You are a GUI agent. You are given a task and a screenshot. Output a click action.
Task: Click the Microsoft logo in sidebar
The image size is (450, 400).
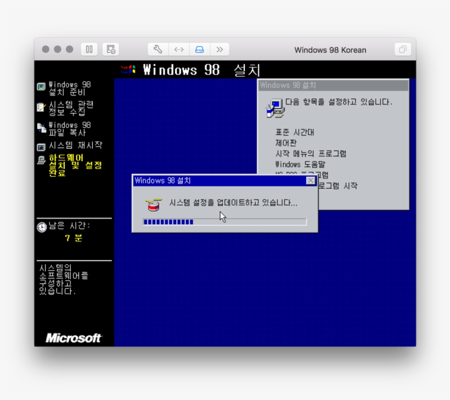pos(74,338)
